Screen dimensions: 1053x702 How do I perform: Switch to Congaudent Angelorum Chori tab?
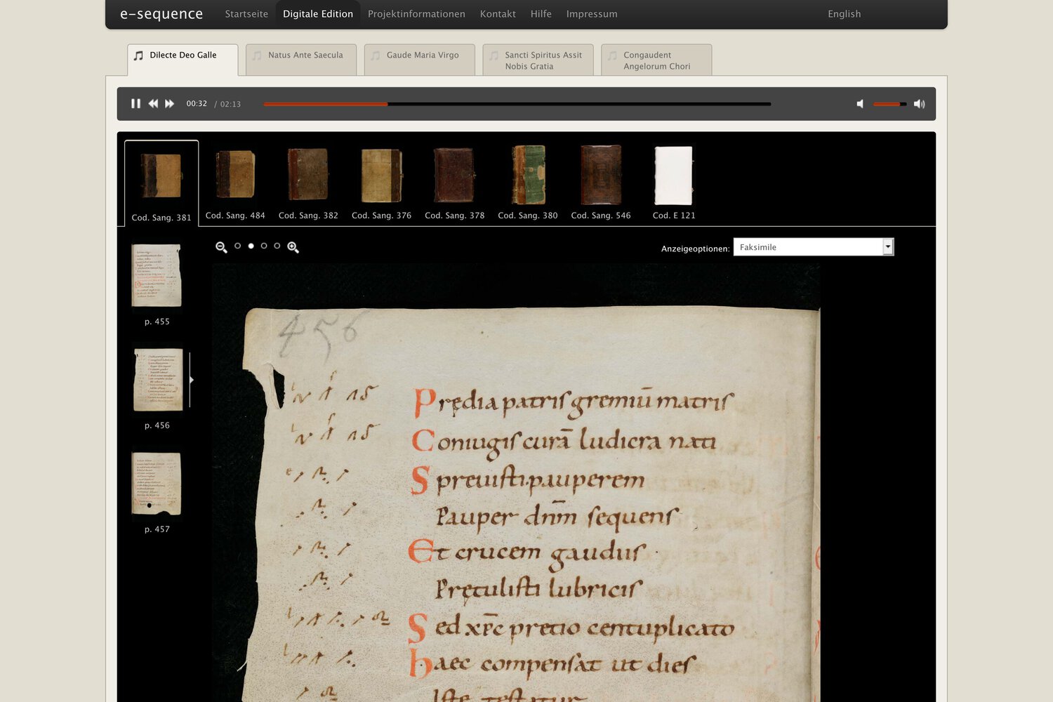(656, 60)
